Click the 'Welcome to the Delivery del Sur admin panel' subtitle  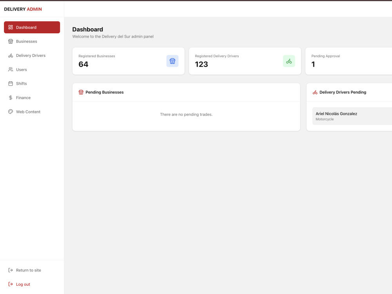point(113,36)
